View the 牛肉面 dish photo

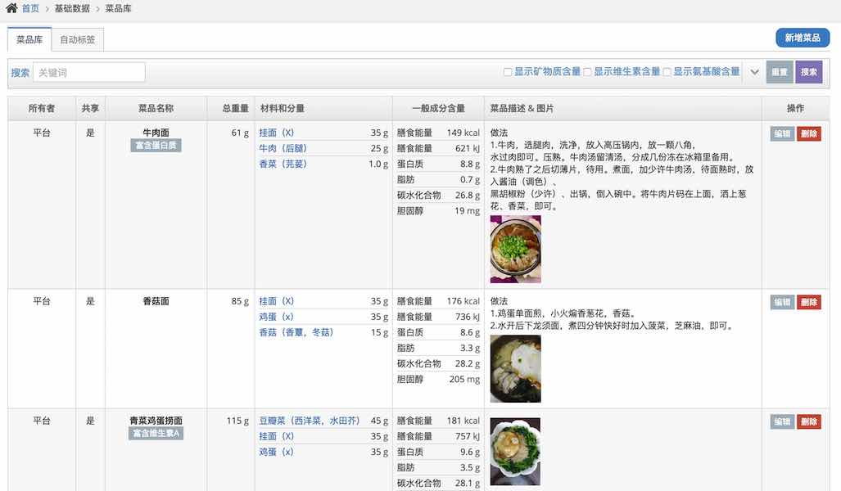pyautogui.click(x=515, y=249)
